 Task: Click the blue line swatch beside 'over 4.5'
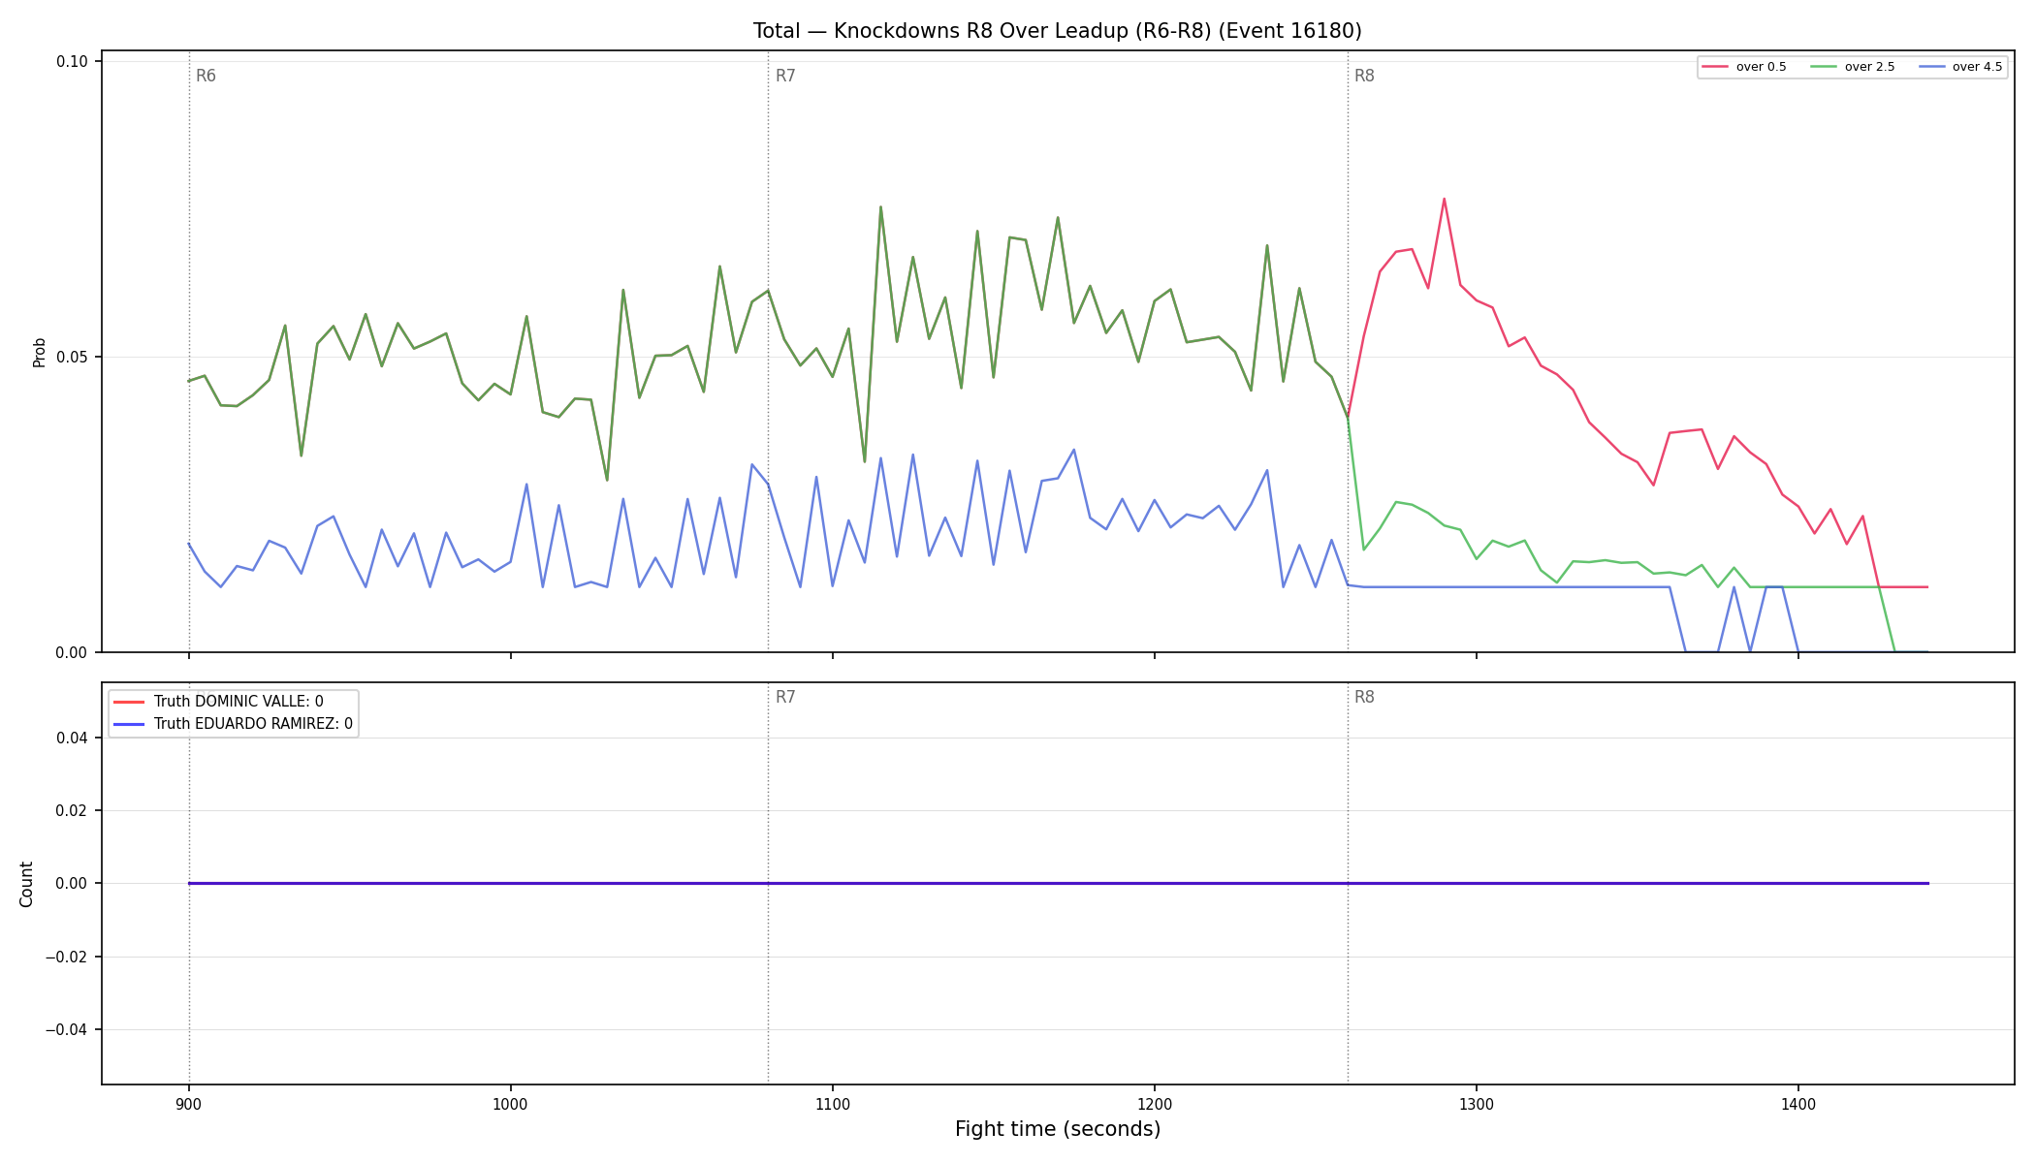tap(1931, 67)
